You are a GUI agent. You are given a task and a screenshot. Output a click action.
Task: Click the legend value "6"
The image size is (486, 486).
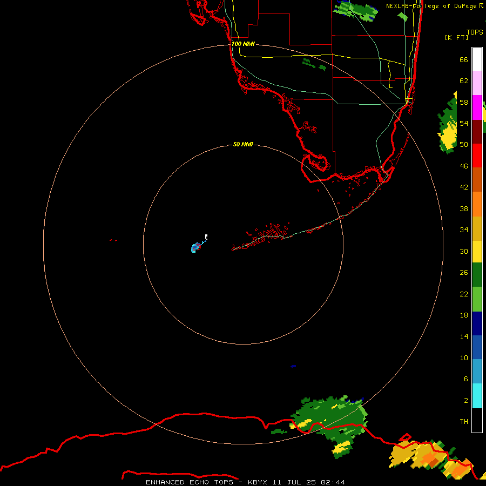coord(465,379)
